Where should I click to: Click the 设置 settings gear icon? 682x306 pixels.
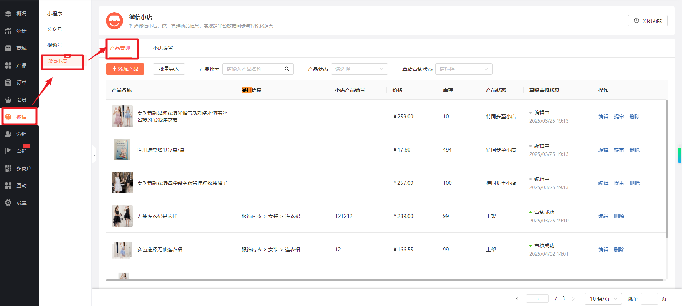[x=8, y=203]
